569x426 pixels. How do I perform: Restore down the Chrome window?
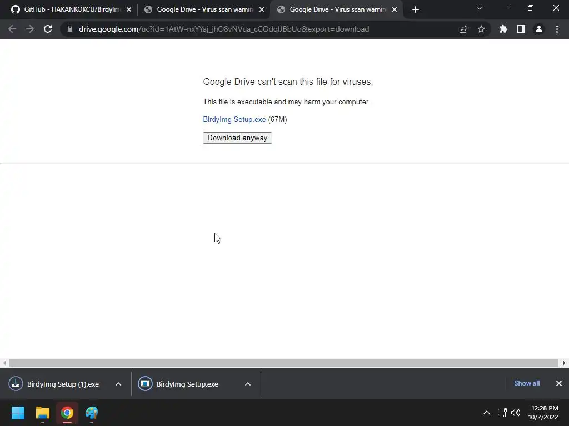(x=531, y=8)
